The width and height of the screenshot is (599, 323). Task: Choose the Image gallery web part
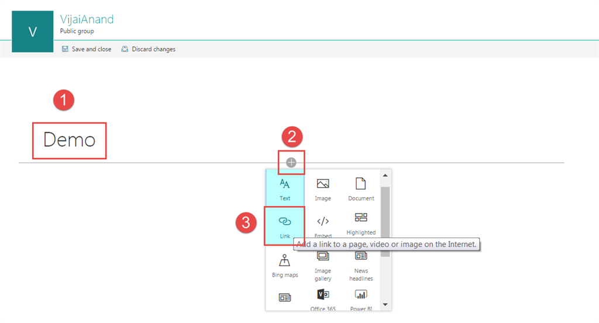click(x=323, y=267)
